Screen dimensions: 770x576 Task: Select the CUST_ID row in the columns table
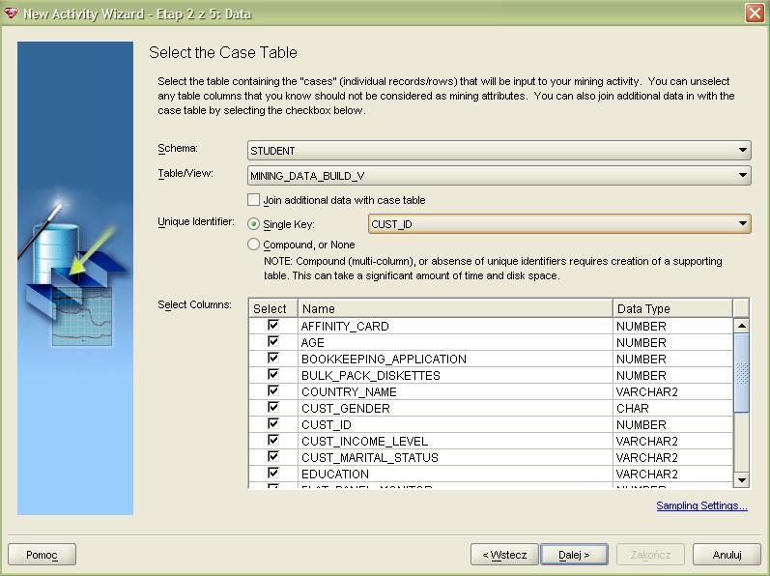(x=455, y=425)
